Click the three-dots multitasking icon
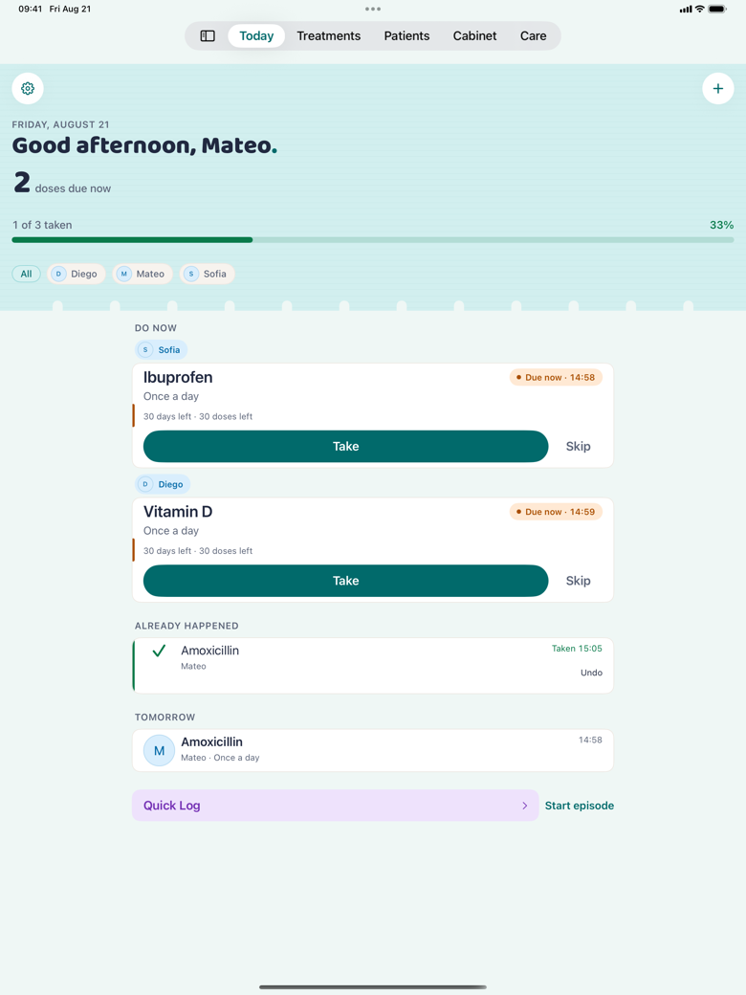This screenshot has width=746, height=995. [373, 9]
